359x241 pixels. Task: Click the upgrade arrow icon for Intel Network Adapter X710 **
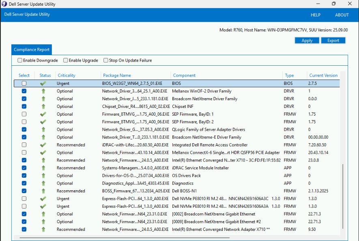pyautogui.click(x=43, y=229)
